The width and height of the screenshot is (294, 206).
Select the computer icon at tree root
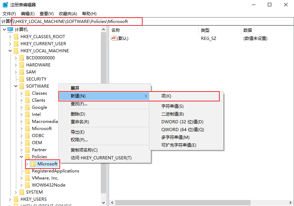coord(10,30)
